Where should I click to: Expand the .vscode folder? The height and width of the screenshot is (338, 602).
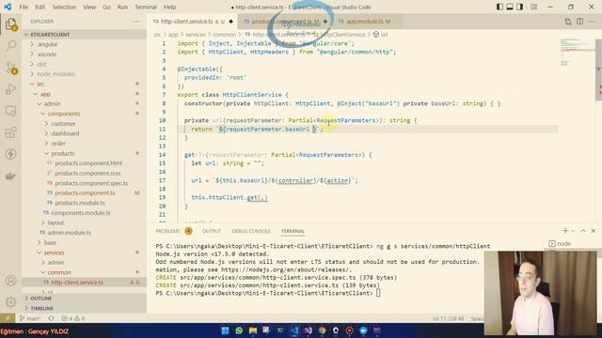click(x=84, y=54)
